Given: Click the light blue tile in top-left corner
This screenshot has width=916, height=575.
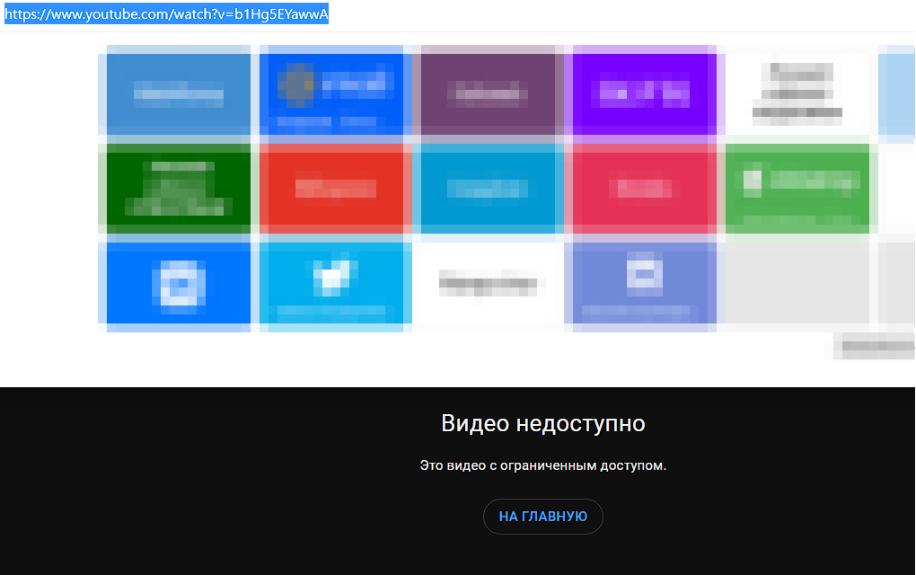Looking at the screenshot, I should click(x=178, y=93).
